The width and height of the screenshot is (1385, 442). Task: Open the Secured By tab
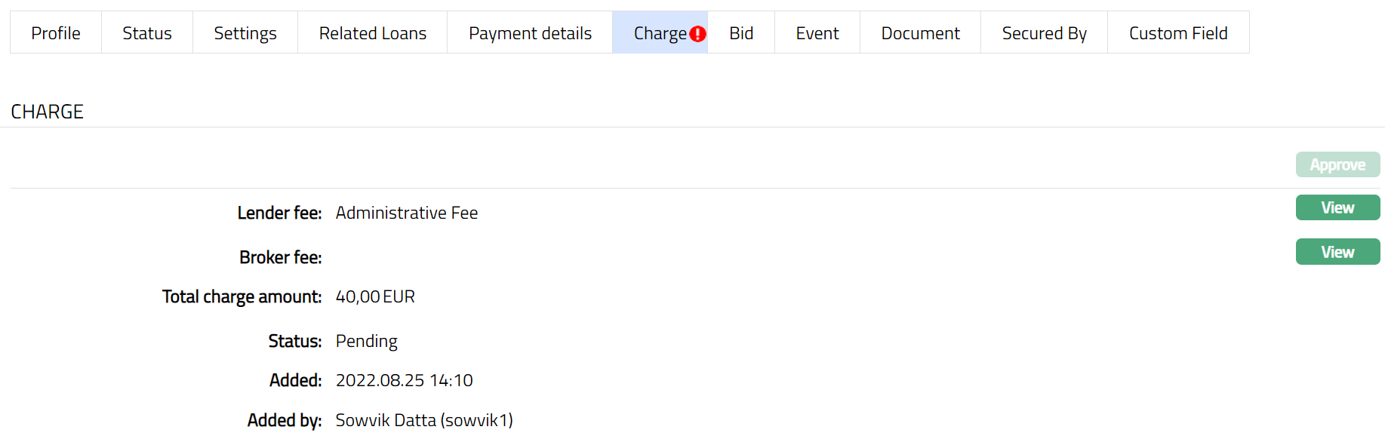1044,33
